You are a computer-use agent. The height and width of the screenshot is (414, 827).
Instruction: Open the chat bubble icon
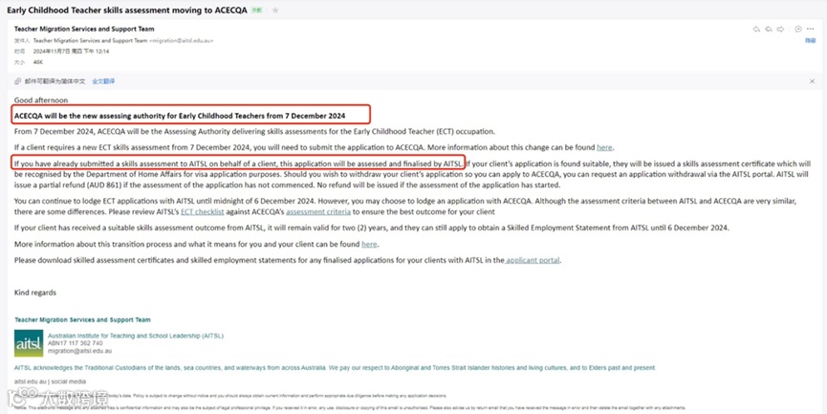(798, 29)
